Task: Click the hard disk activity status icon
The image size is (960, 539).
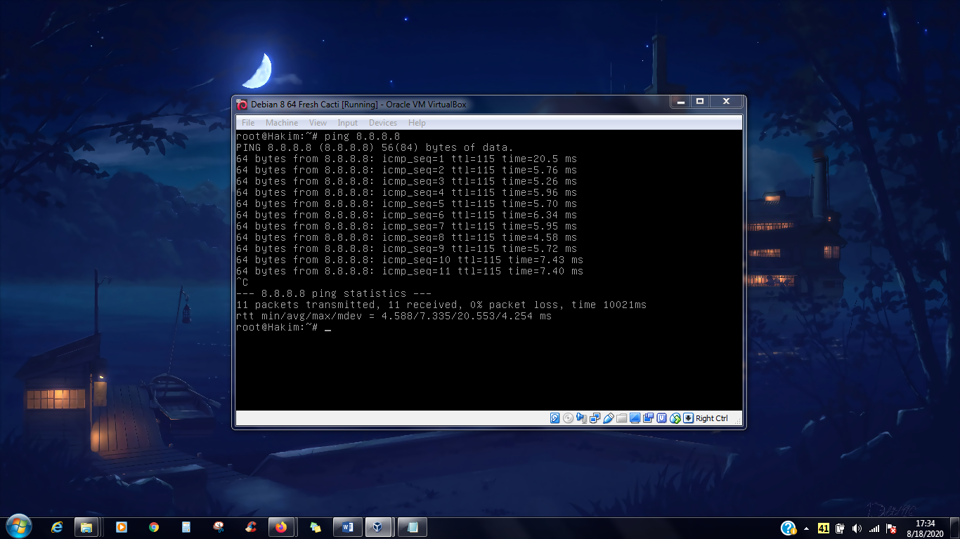Action: (x=555, y=418)
